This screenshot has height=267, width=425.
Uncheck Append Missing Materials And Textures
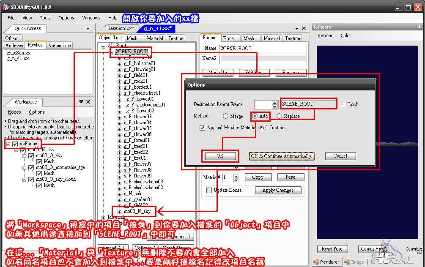point(203,128)
